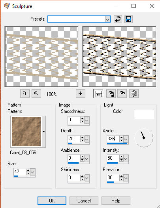Click the Corel_08_056 pattern thumbnail
The image size is (160, 208).
[26, 132]
